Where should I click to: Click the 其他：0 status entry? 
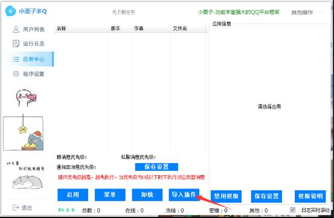click(259, 210)
